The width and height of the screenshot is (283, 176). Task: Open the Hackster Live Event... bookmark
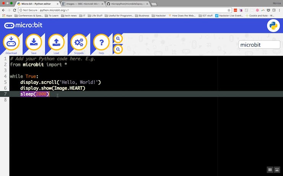click(x=229, y=16)
